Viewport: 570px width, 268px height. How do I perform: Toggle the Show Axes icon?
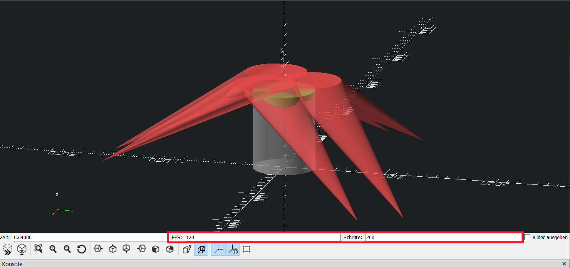point(218,249)
